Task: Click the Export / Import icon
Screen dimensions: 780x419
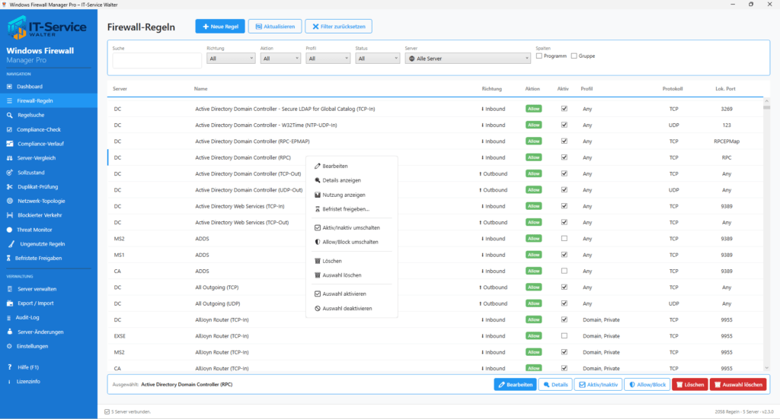Action: click(x=9, y=303)
